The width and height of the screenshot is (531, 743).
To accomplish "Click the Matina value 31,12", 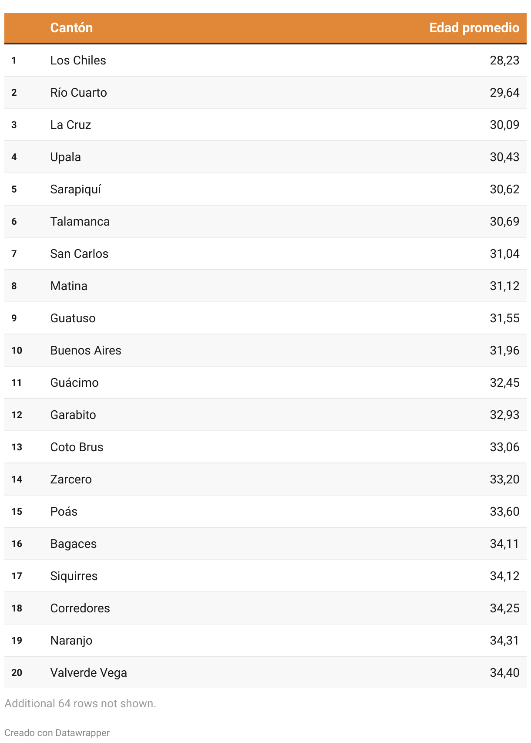I will point(504,286).
